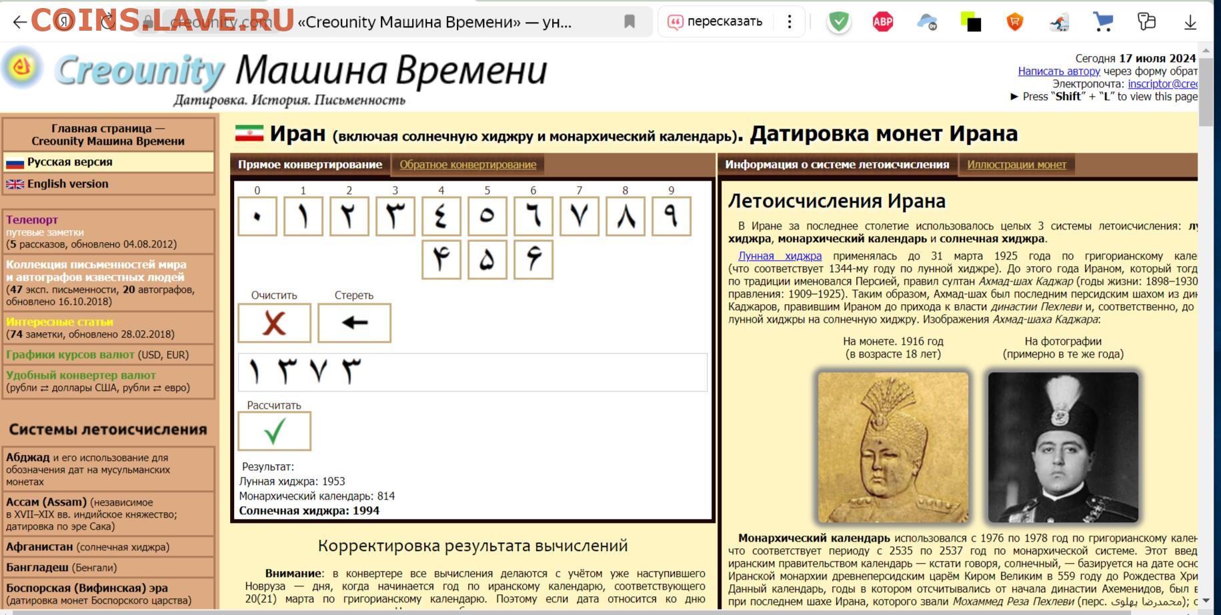This screenshot has height=615, width=1221.
Task: Open Главная страница Creounity link
Action: [108, 134]
